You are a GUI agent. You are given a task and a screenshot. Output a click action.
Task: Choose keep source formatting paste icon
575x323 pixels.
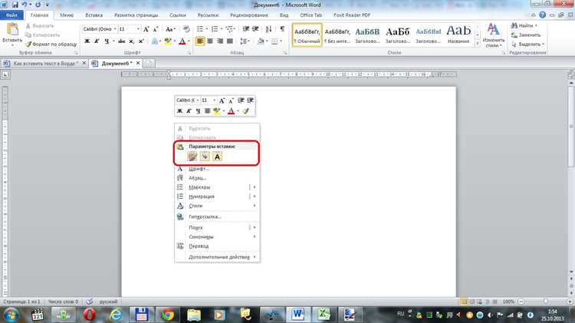[192, 157]
